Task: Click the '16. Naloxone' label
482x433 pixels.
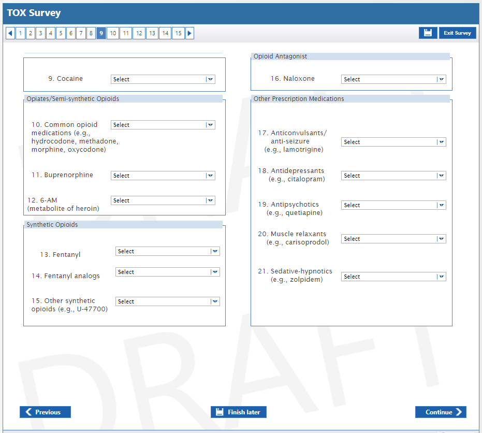Action: (293, 79)
